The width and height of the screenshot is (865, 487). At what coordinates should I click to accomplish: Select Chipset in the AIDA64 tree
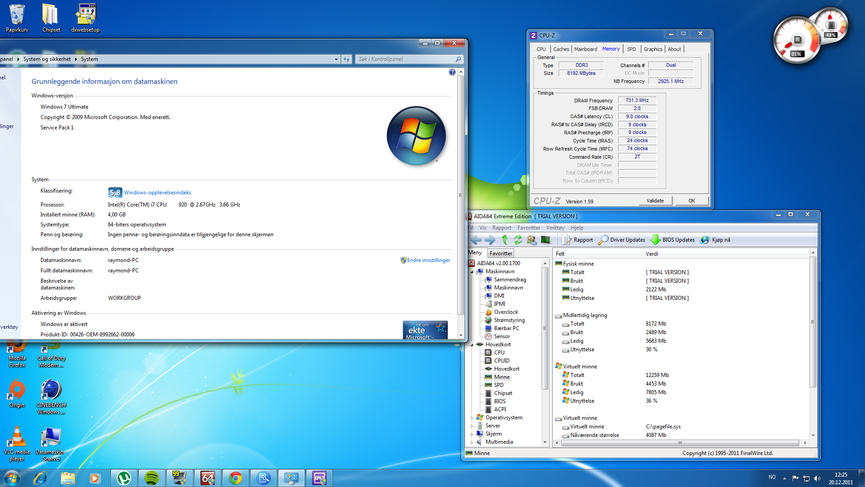click(x=503, y=393)
